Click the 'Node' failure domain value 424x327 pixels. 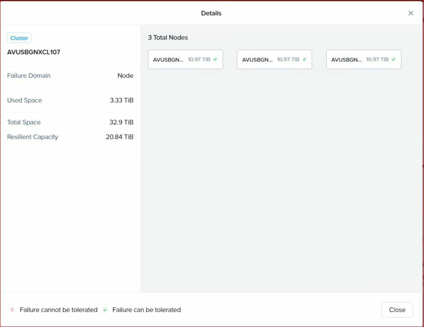coord(125,76)
